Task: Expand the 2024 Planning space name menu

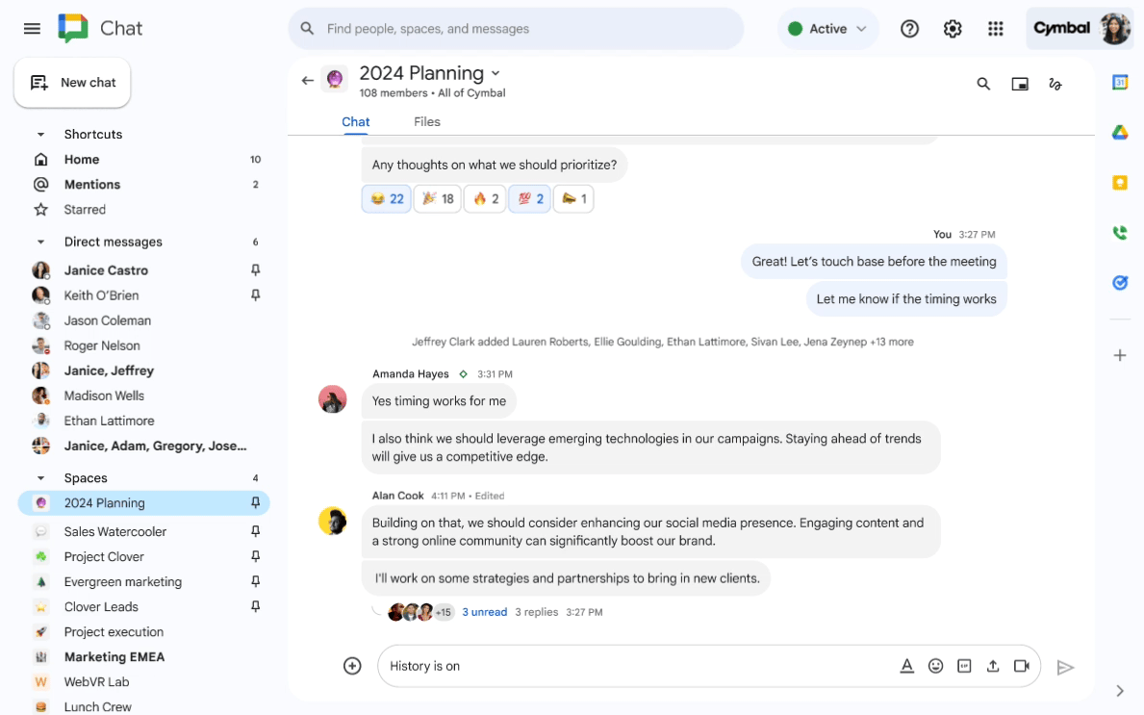Action: 496,73
